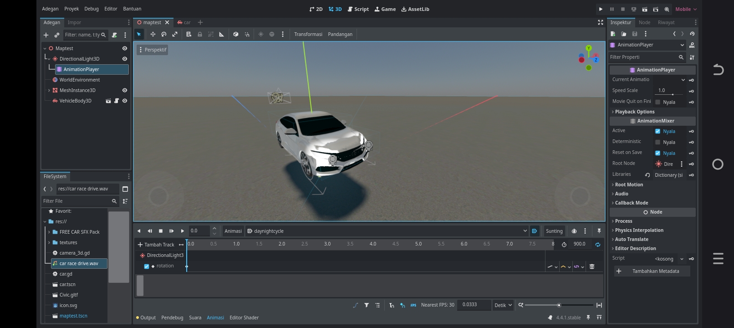Click the Scale mode tool
Image resolution: width=734 pixels, height=328 pixels.
tap(175, 34)
